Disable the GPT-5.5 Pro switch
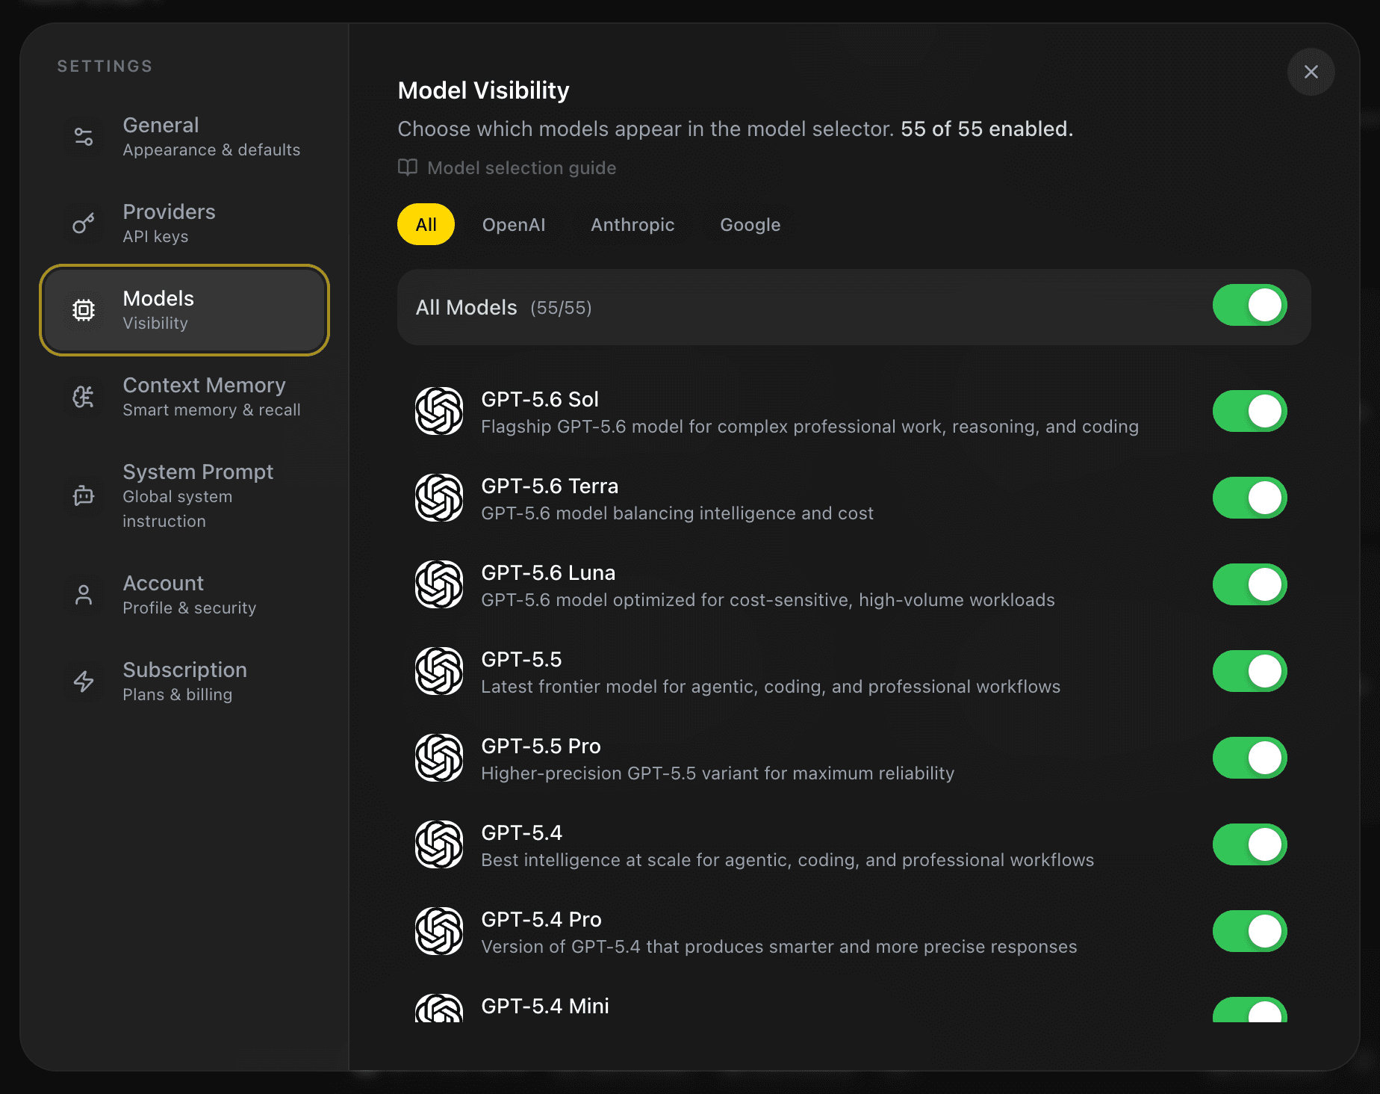This screenshot has height=1094, width=1380. click(1249, 758)
